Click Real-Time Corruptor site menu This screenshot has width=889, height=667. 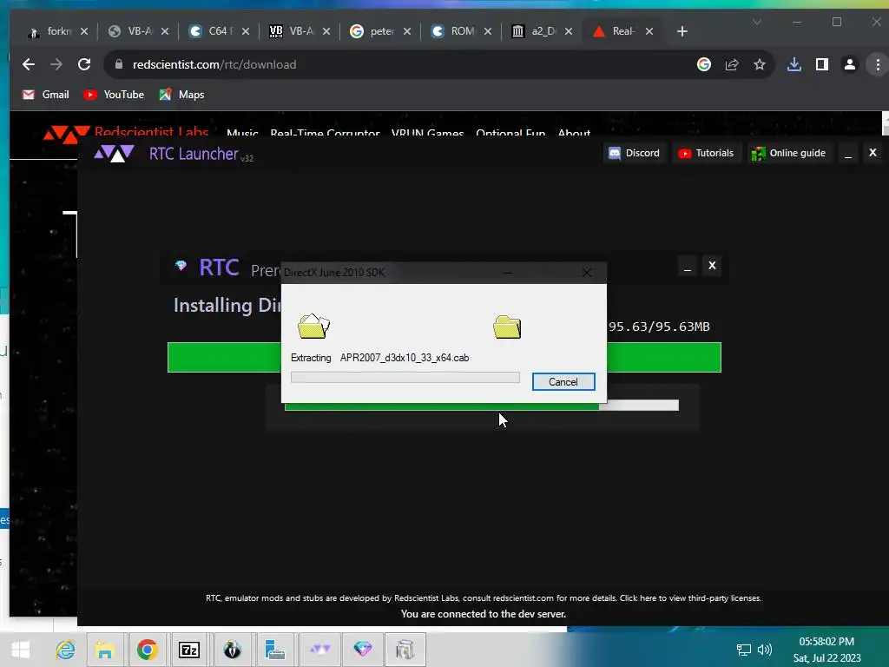[x=325, y=133]
